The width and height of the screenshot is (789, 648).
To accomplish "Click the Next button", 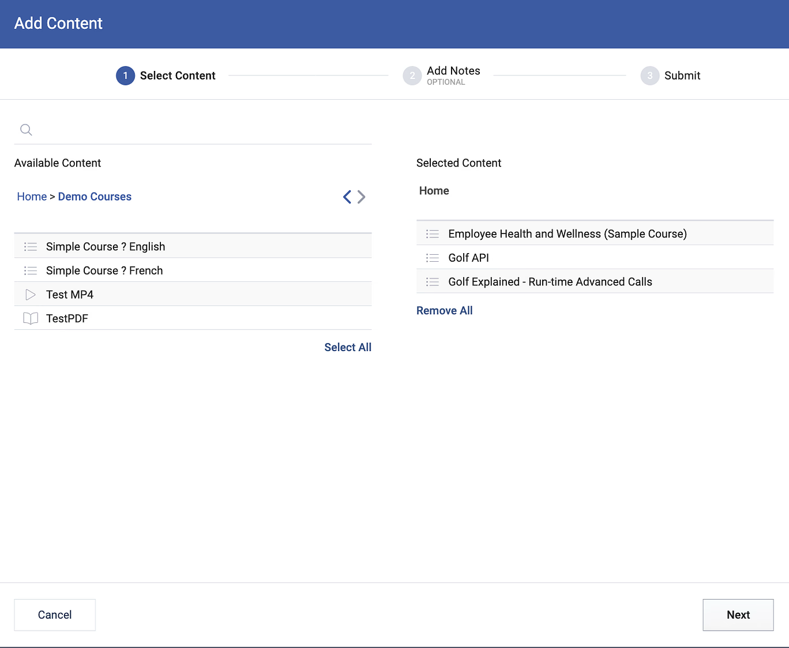I will (x=738, y=615).
